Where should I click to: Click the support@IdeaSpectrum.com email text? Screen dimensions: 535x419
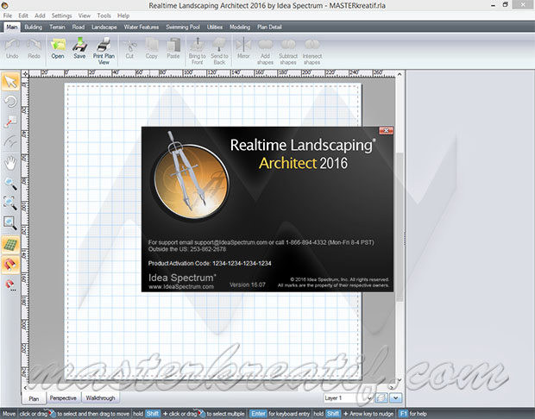click(x=230, y=242)
